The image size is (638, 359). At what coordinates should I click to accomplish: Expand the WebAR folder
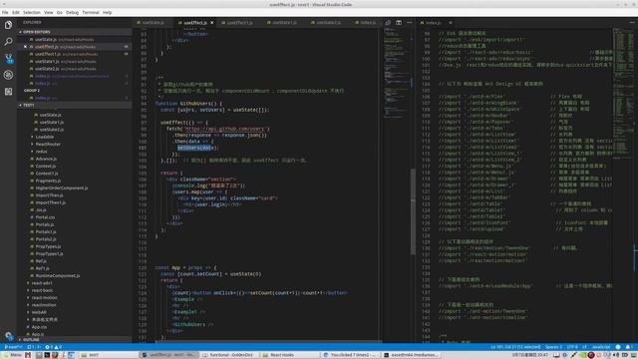pyautogui.click(x=39, y=312)
